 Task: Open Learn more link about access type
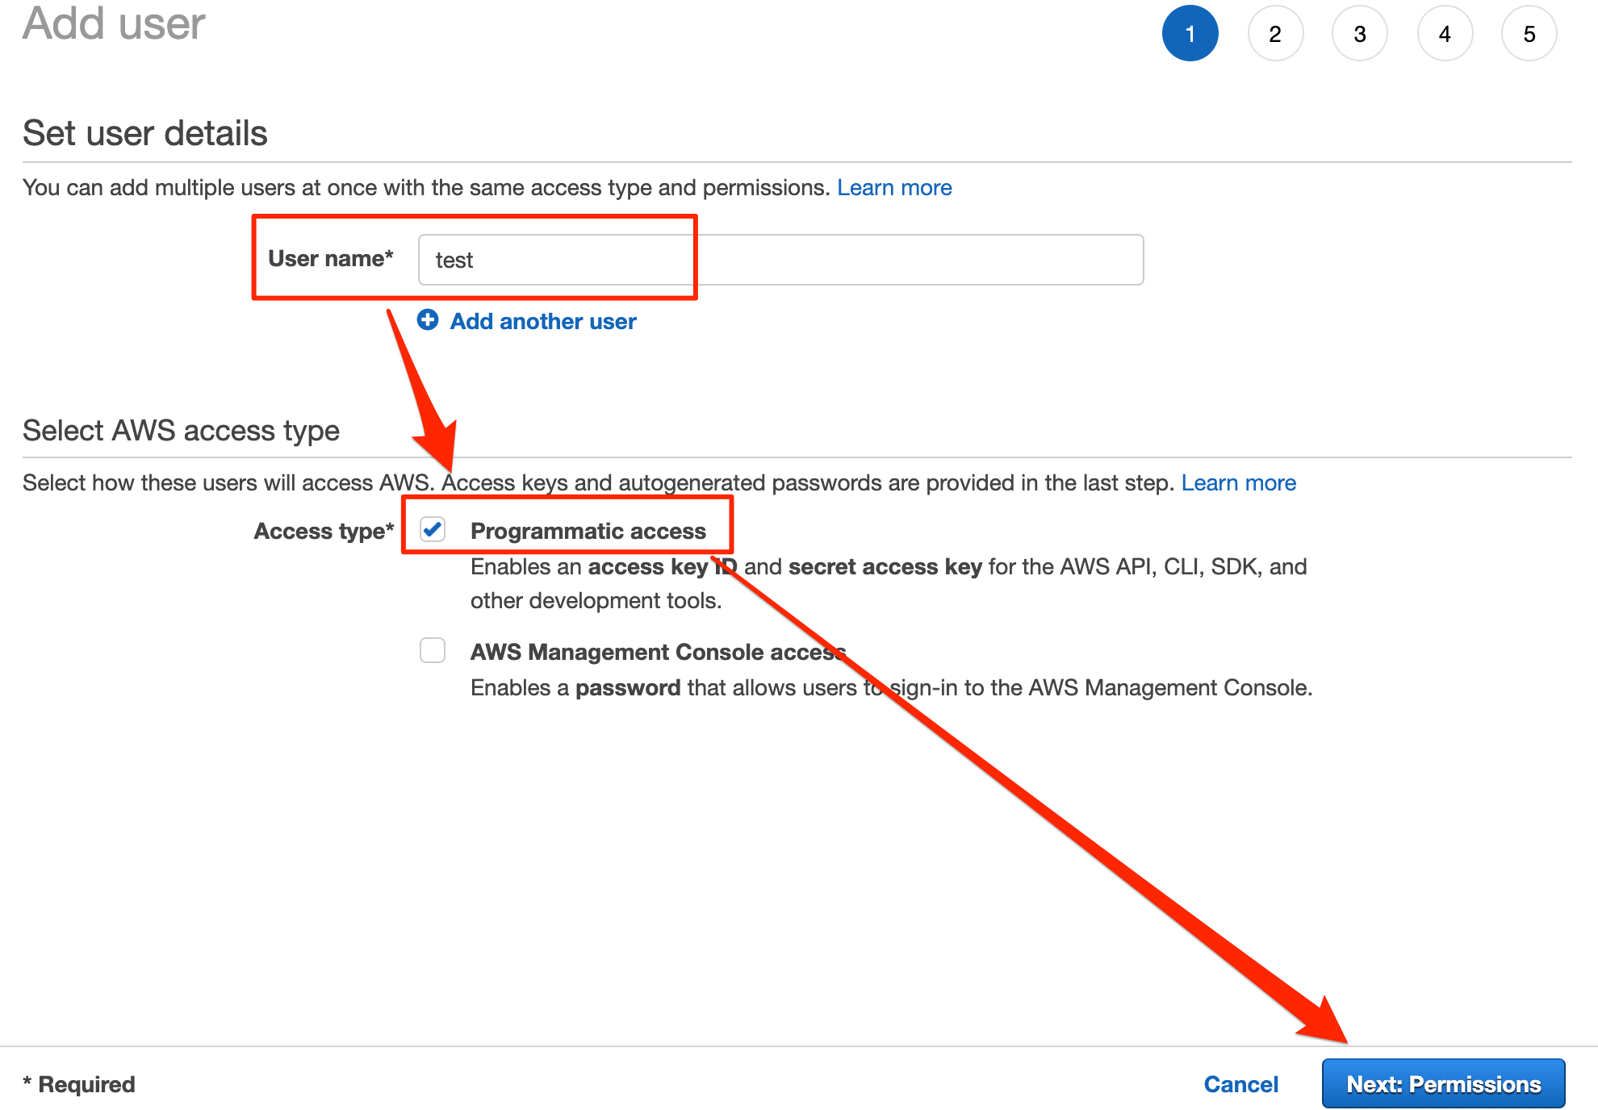(1239, 482)
